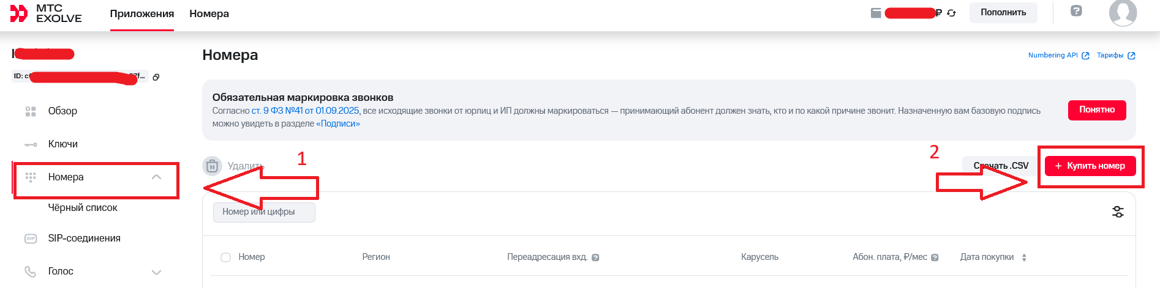Screen dimensions: 1160x288
Task: Click help icon next to Переадресация вхд.
Action: tap(595, 257)
